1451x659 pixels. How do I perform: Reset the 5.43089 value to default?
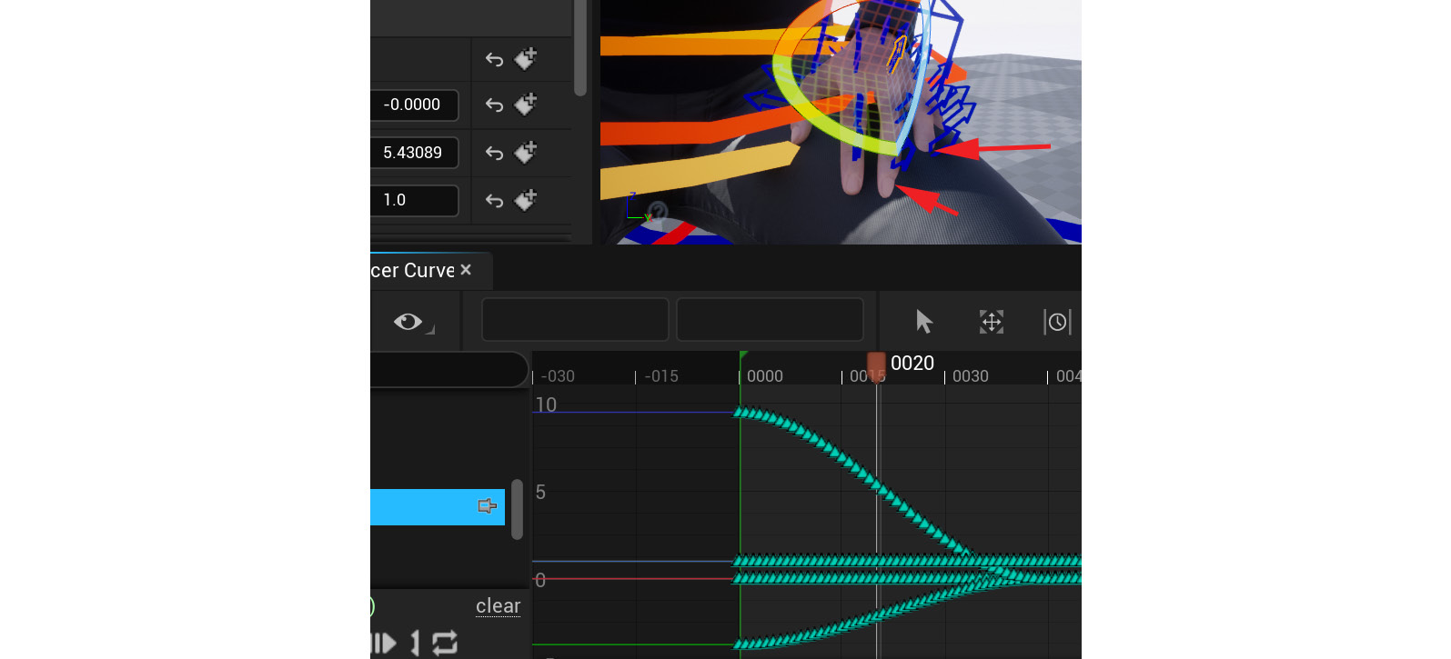click(494, 154)
